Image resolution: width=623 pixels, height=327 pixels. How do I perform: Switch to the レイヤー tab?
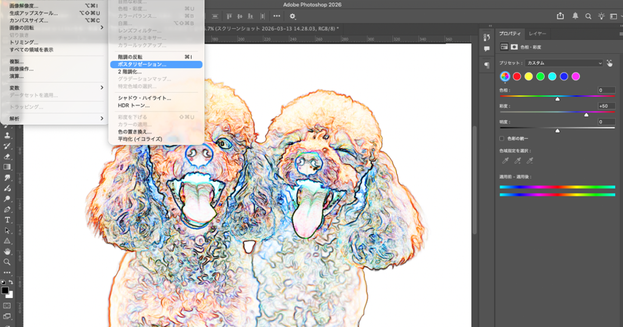pyautogui.click(x=537, y=33)
